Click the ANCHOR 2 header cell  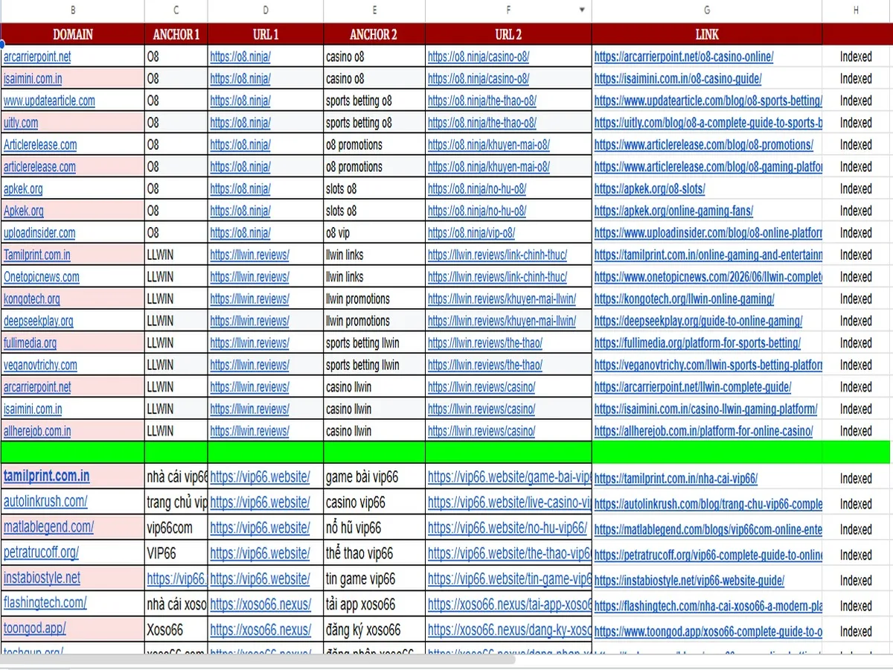click(374, 34)
